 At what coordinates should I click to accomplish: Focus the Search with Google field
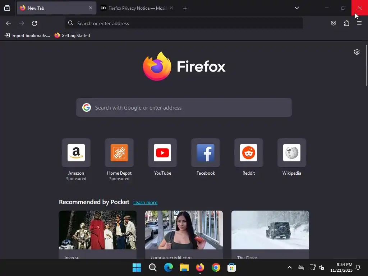tap(184, 107)
